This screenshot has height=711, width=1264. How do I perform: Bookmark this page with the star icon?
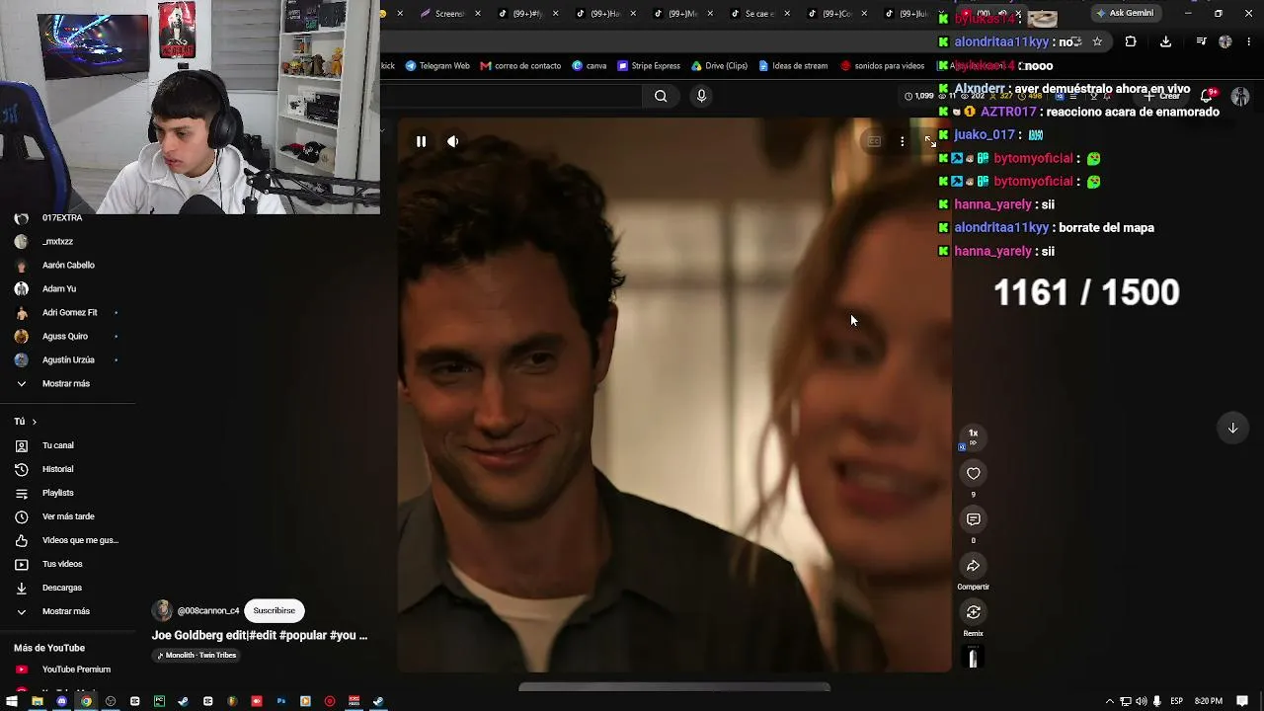1097,41
